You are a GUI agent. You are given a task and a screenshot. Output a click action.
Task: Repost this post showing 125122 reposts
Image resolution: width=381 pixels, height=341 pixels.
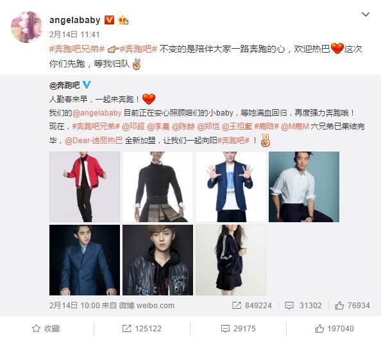pos(142,329)
